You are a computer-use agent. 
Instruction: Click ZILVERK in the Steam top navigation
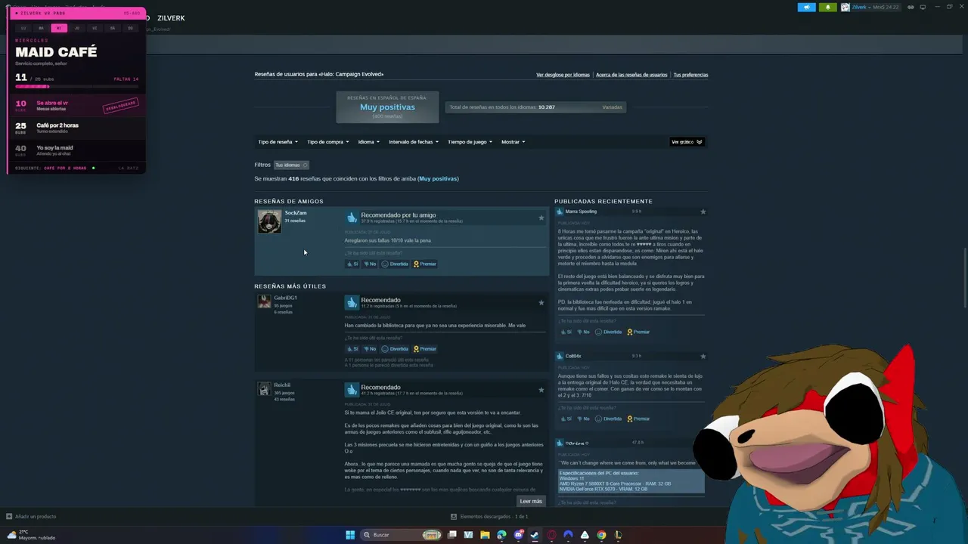[x=171, y=18]
